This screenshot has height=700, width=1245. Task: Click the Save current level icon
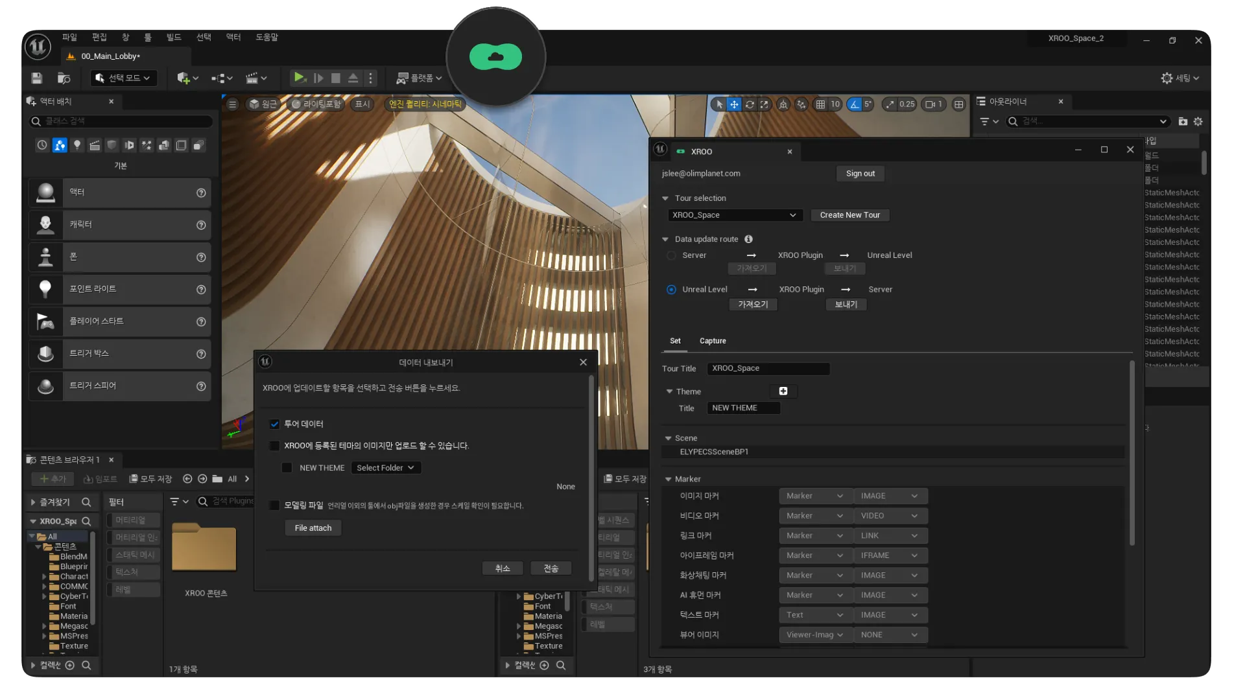[x=37, y=78]
